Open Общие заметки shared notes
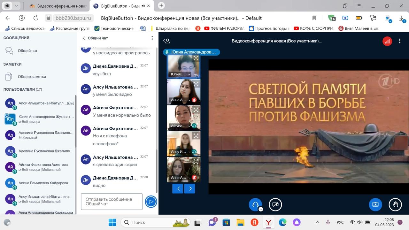The height and width of the screenshot is (230, 409). [32, 77]
